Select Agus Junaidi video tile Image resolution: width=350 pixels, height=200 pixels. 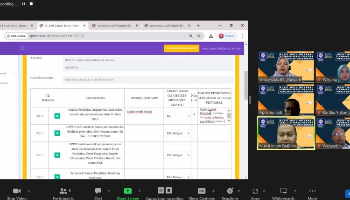point(286,100)
